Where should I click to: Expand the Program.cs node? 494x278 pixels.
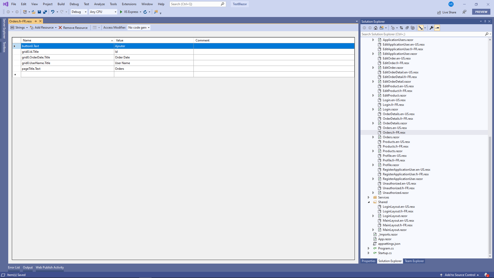[x=368, y=248]
